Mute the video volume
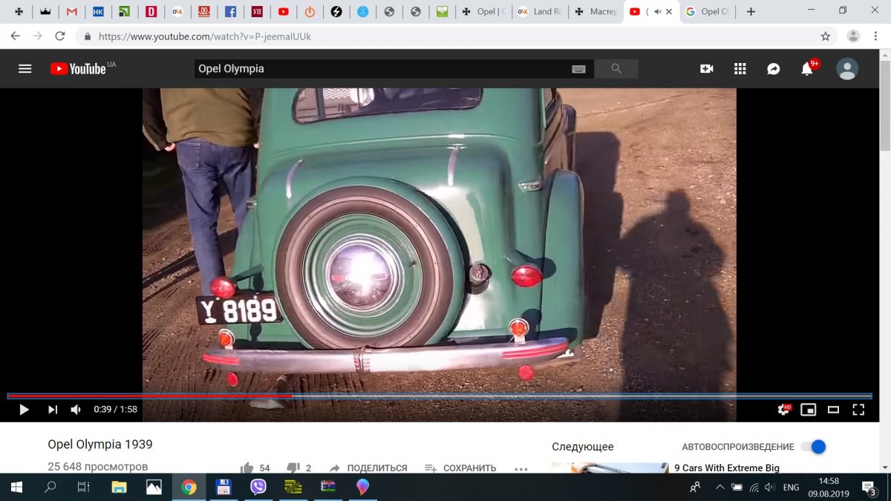 (76, 409)
